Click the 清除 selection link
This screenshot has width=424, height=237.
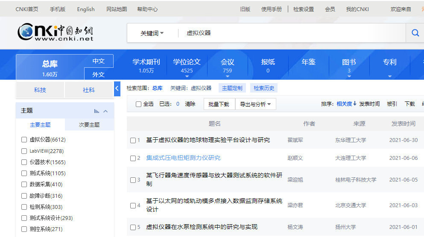coord(190,104)
